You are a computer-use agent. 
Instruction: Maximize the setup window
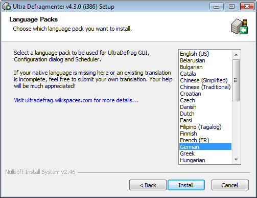point(231,7)
